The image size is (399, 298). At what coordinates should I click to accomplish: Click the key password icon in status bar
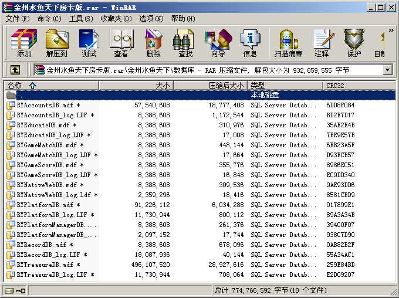point(21,290)
